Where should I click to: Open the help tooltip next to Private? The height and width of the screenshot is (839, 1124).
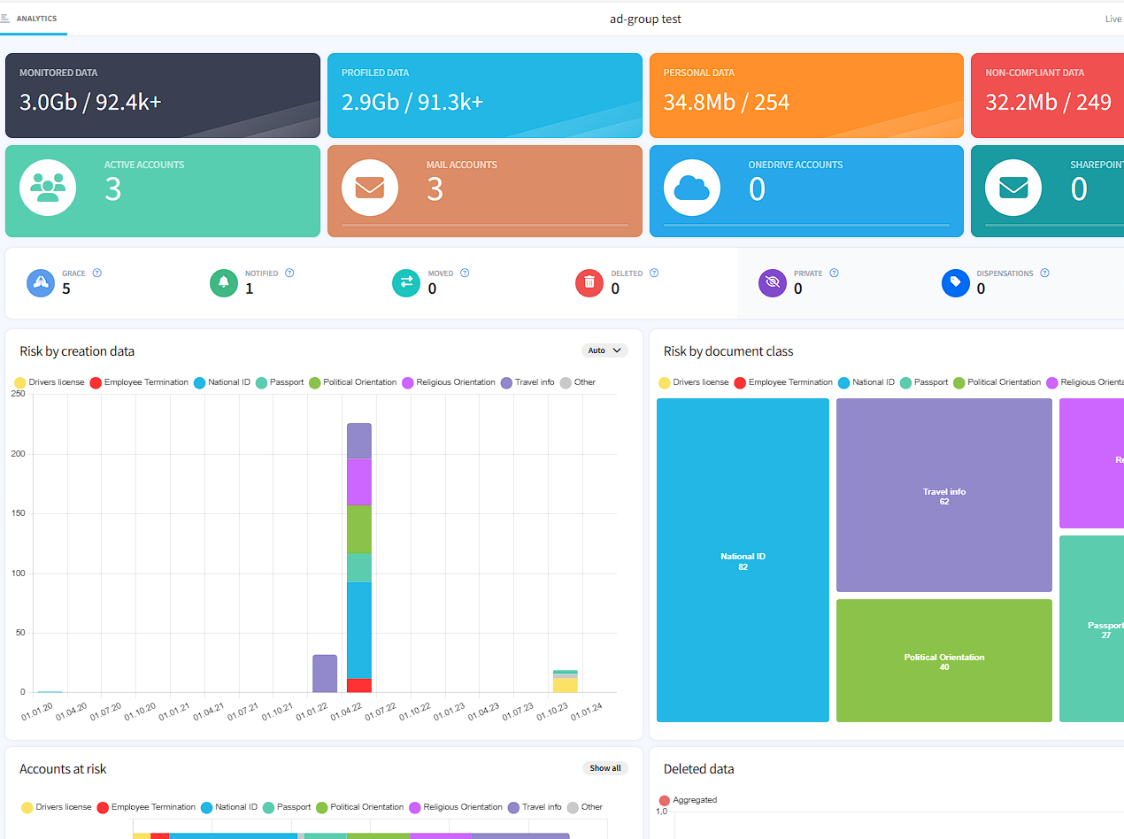(x=834, y=273)
